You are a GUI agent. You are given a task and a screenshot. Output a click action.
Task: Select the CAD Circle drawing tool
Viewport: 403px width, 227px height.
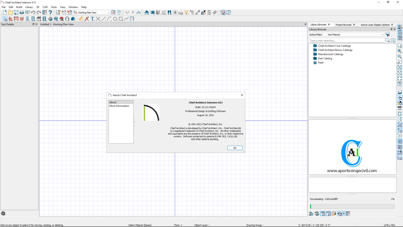pos(115,19)
